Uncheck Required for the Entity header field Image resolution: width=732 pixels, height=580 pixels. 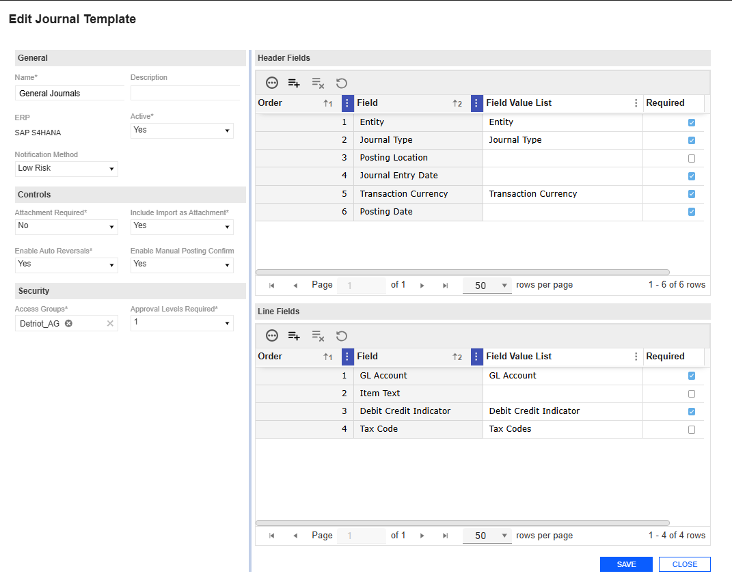pos(692,123)
